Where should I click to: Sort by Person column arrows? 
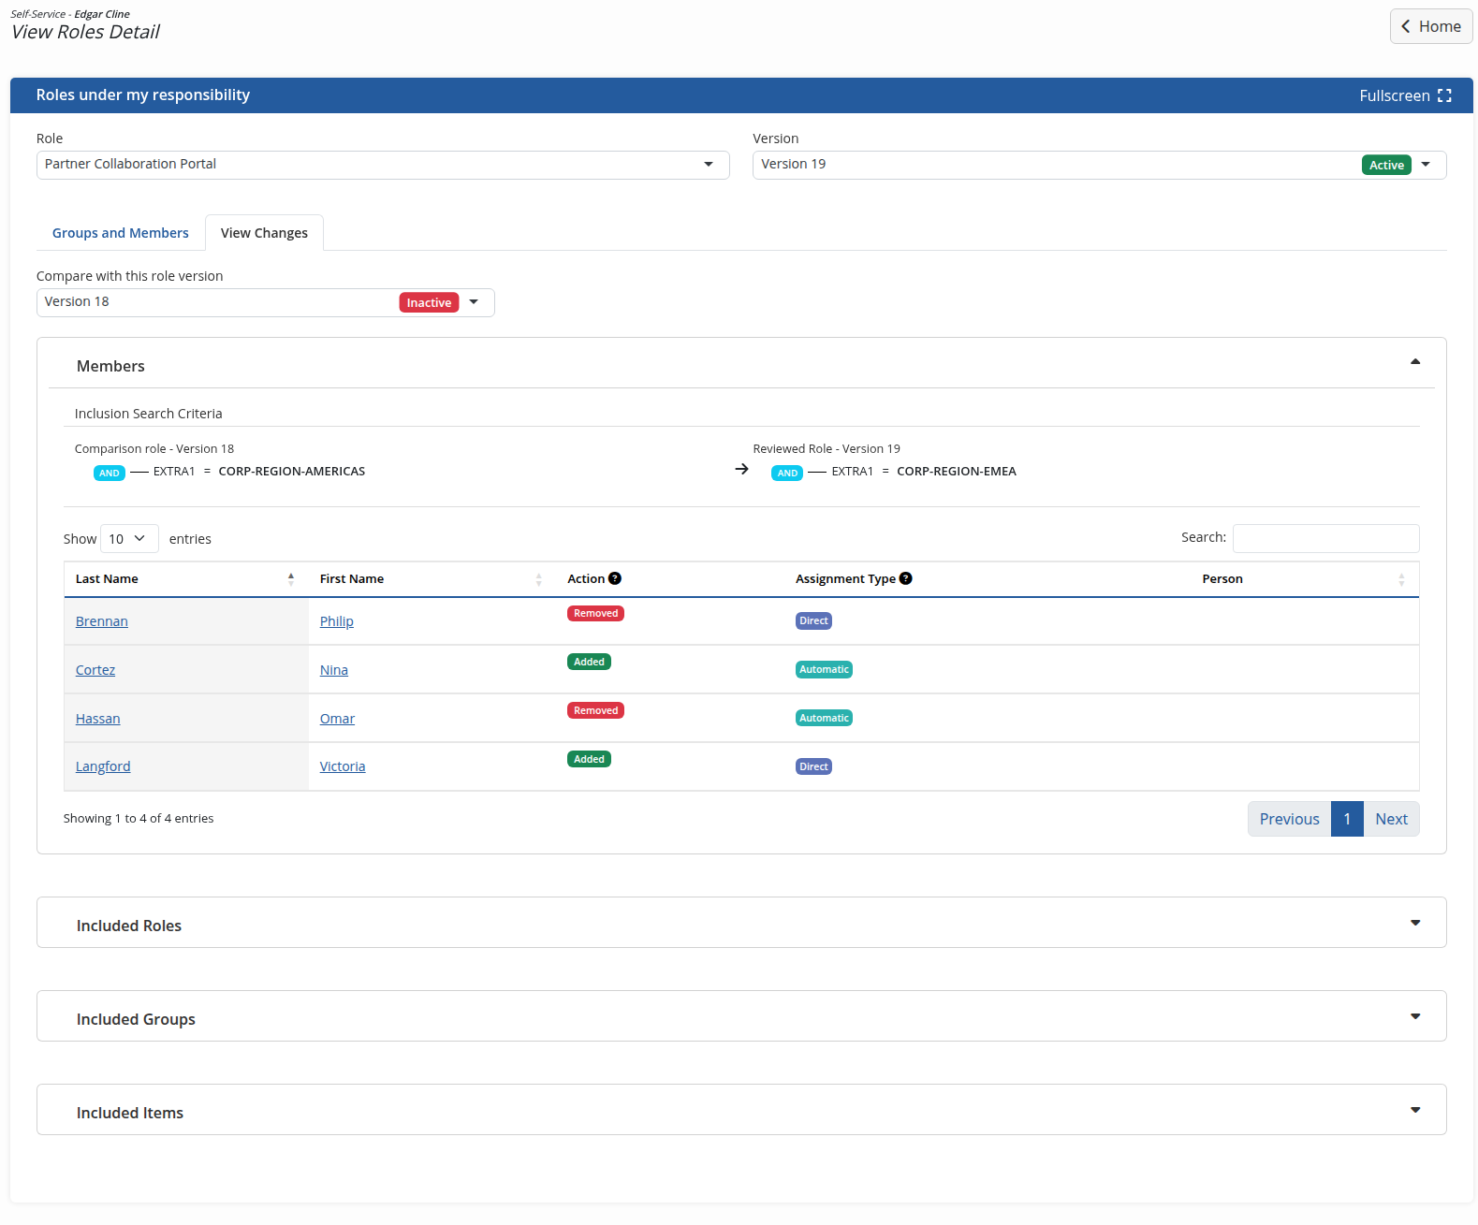[1401, 579]
